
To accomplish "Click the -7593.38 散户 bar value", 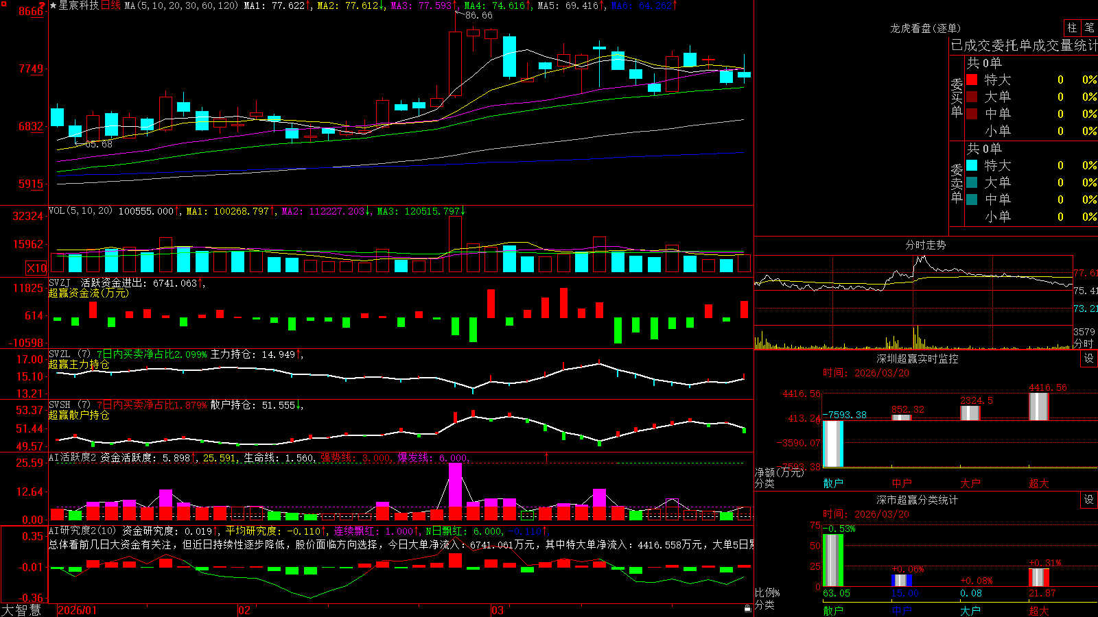I will coord(845,415).
